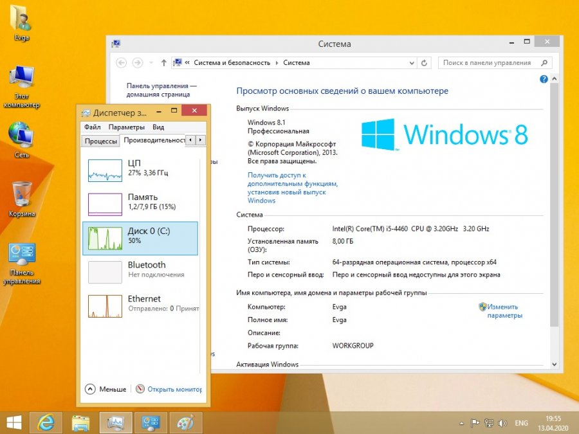Collapse Task Manager with 'Меньше' button
The image size is (579, 434).
(x=106, y=389)
